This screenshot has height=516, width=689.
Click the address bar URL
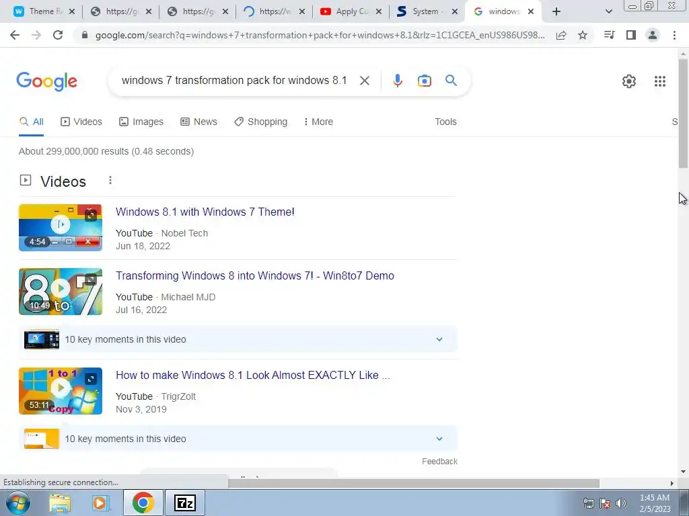[320, 35]
